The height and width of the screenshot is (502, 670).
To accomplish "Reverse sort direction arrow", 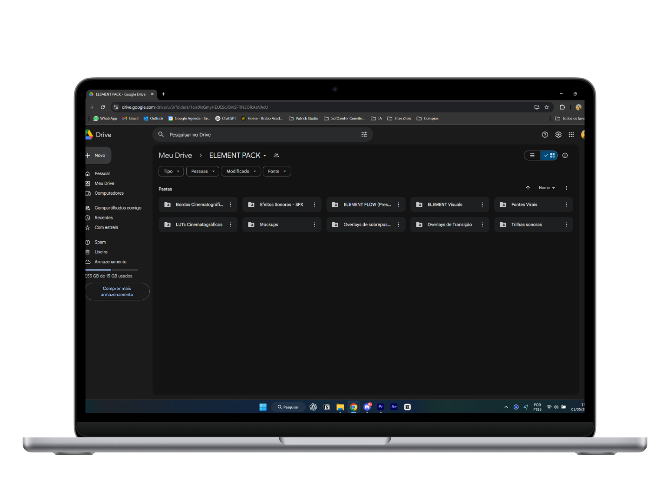I will 528,188.
